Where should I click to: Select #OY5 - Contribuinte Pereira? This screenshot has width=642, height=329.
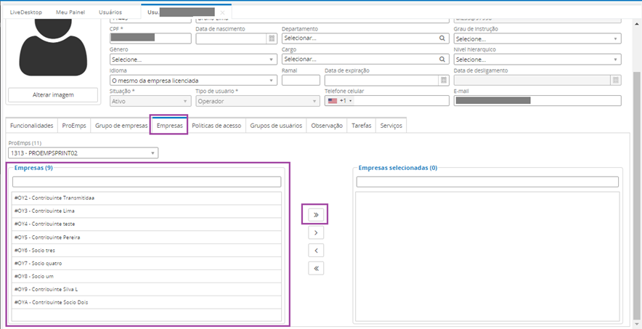tap(147, 237)
